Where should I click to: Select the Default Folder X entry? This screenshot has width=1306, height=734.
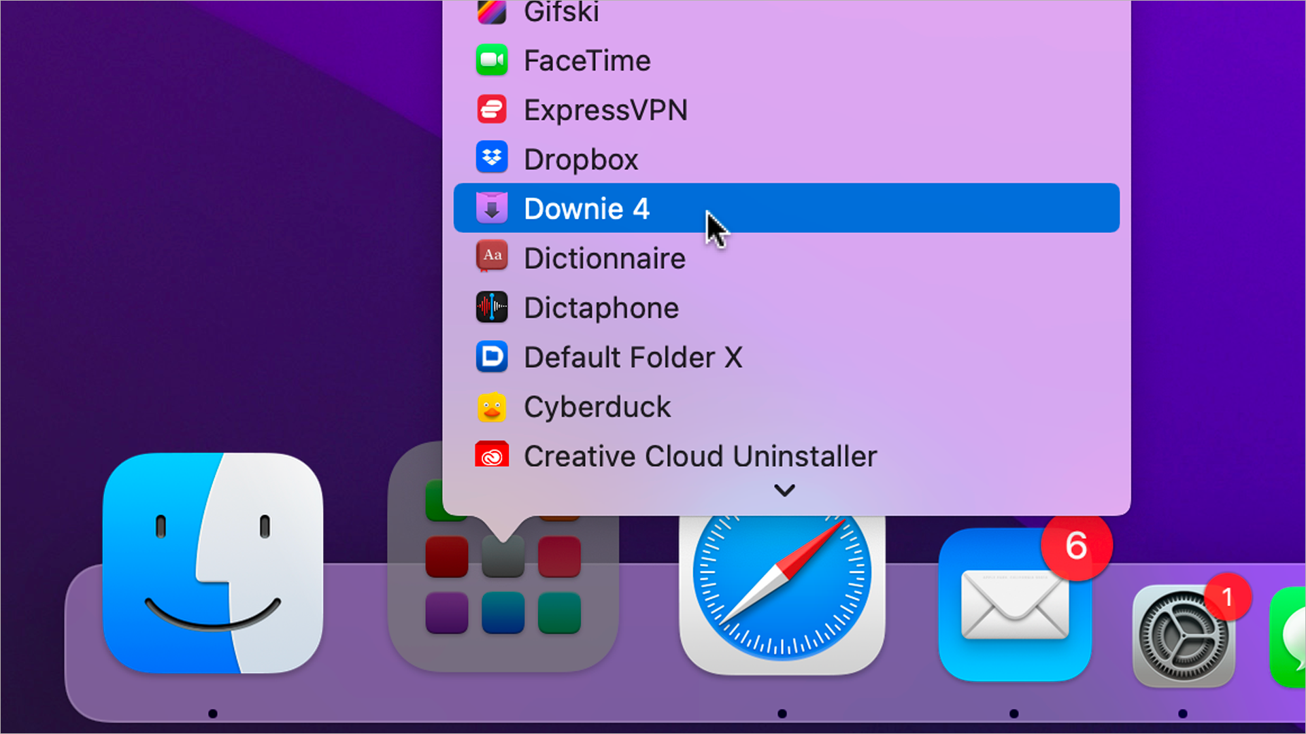coord(786,357)
